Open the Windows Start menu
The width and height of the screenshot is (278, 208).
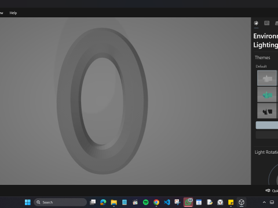(x=28, y=202)
